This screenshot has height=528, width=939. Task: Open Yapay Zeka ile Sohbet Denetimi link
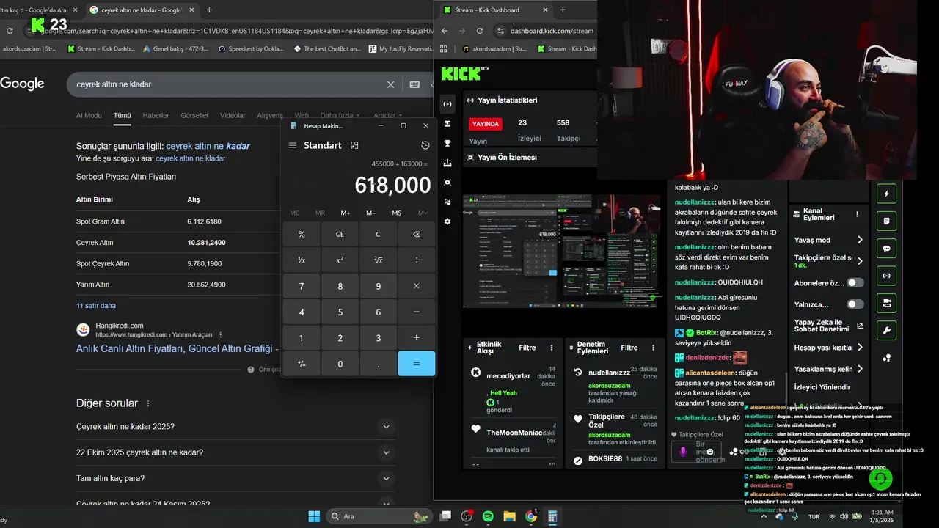829,326
